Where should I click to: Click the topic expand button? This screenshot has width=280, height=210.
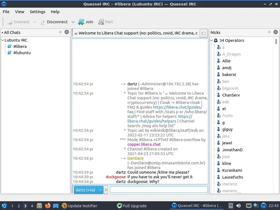204,33
